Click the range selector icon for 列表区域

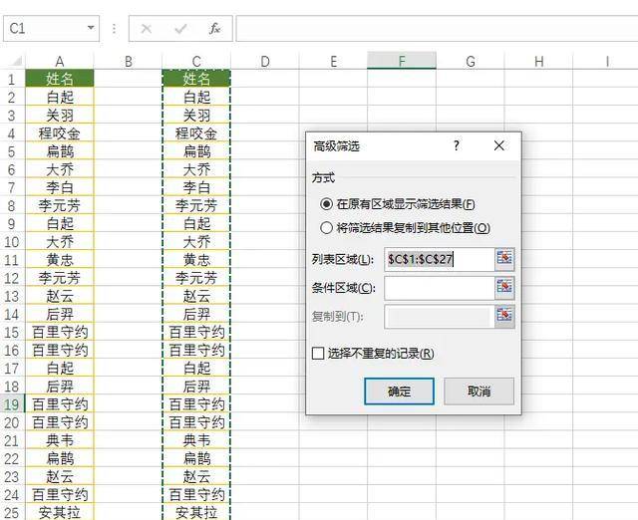504,259
